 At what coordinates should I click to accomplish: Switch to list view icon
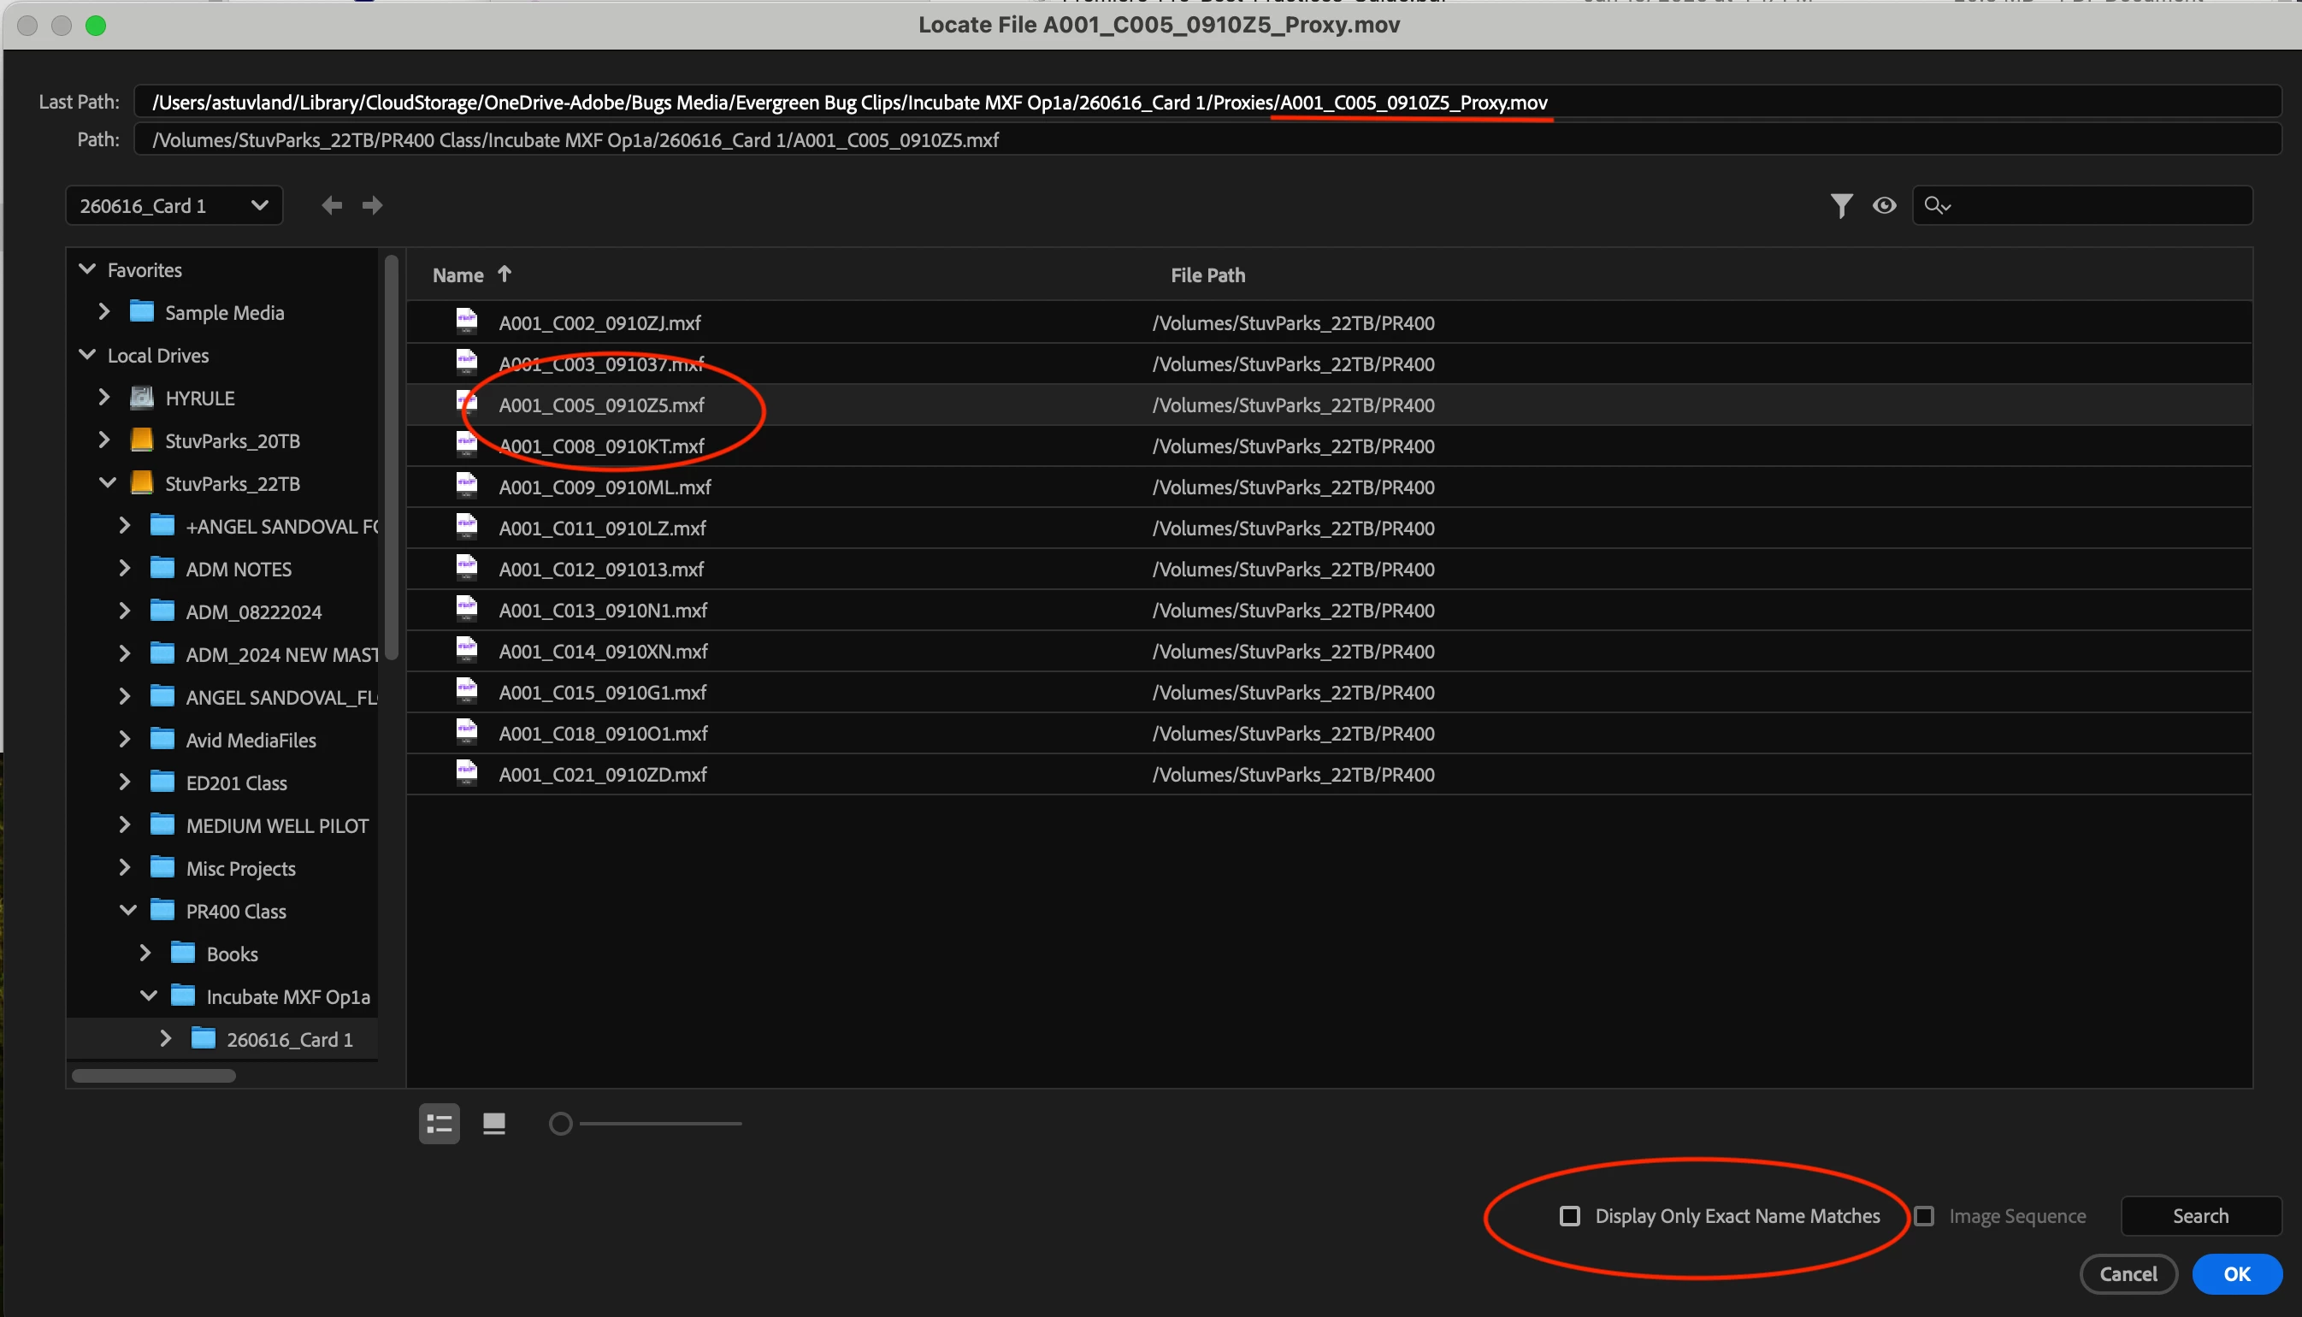(x=440, y=1124)
